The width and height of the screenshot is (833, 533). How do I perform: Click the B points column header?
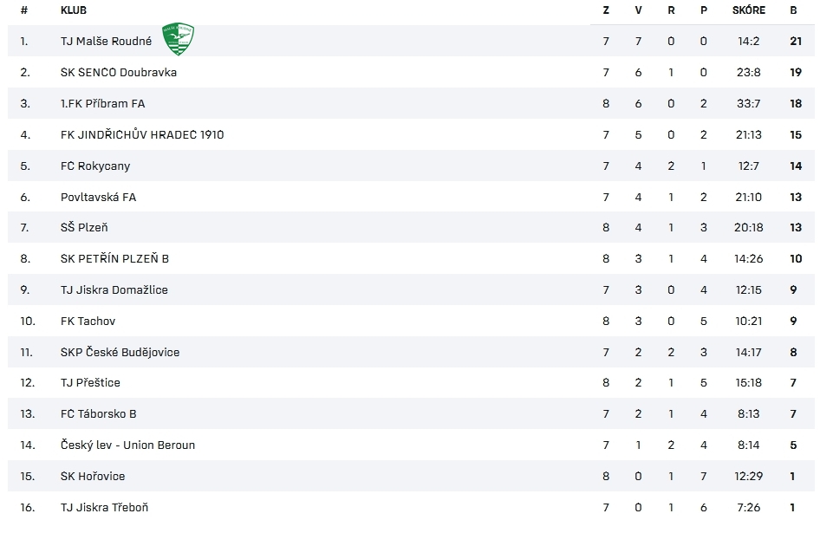coord(793,10)
